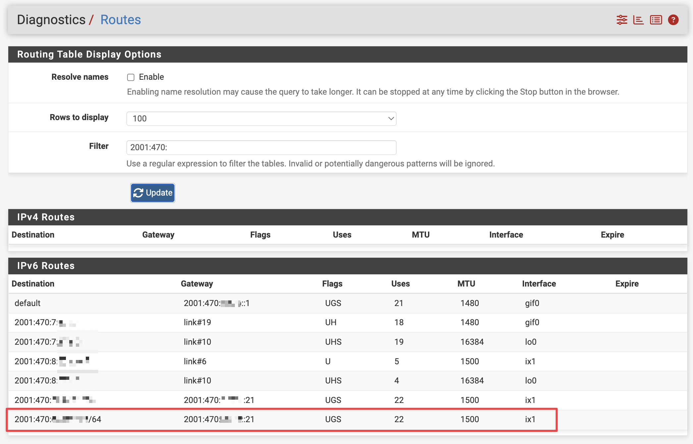Open related settings sliders icon
Viewport: 693px width, 444px height.
(622, 20)
